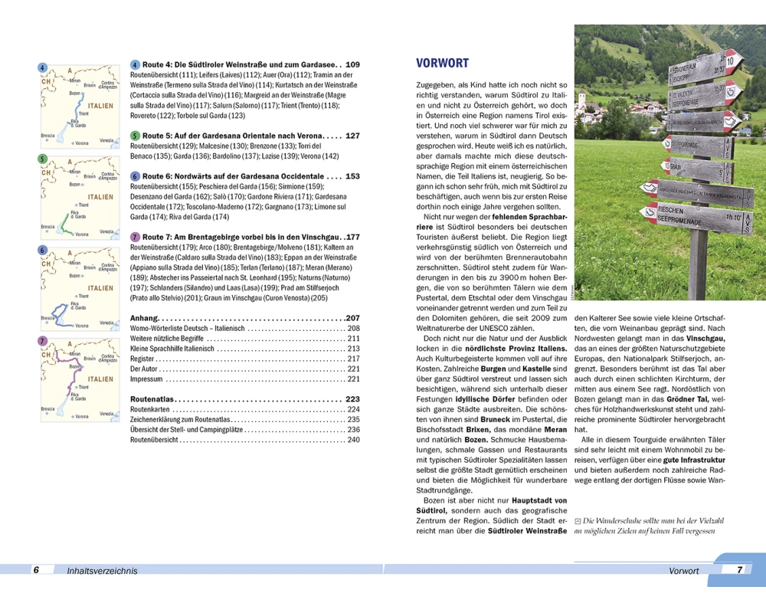Viewport: 766px width, 613px height.
Task: Click the small caption icon before 'Die Wanderschuhe'
Action: (x=578, y=520)
